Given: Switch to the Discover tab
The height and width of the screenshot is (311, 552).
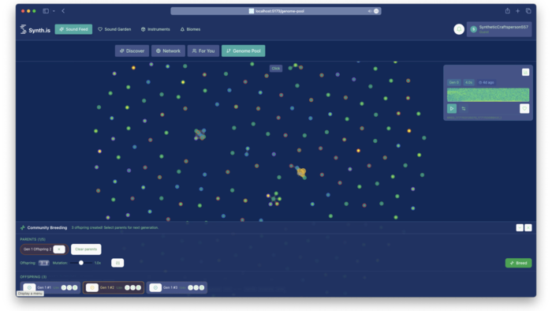Looking at the screenshot, I should (132, 51).
